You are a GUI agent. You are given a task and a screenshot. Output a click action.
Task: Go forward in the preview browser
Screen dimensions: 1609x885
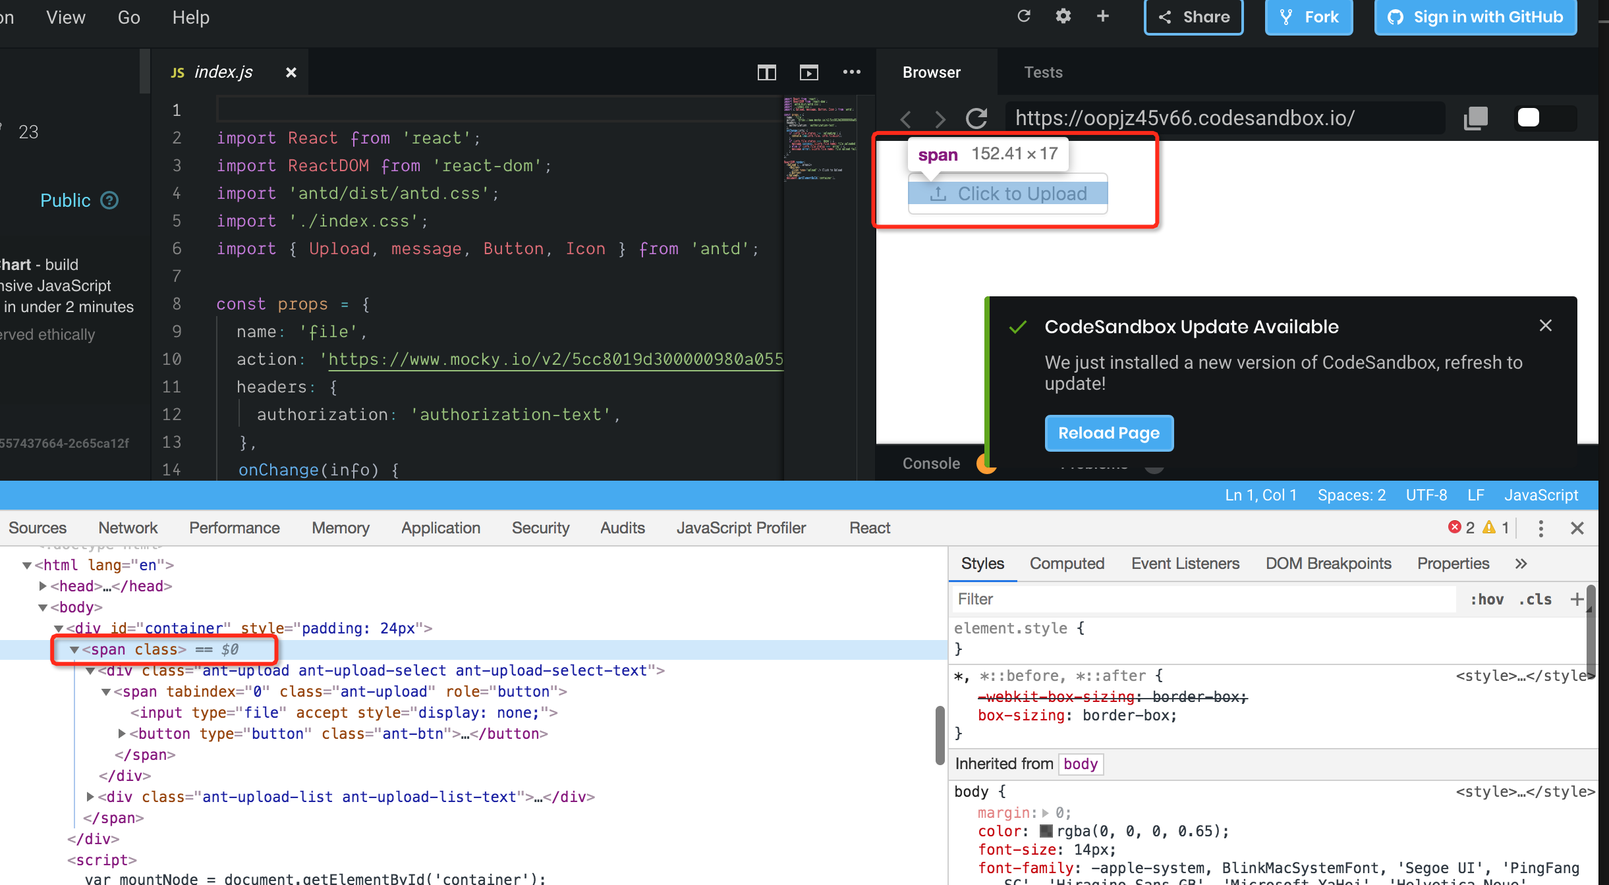tap(940, 119)
